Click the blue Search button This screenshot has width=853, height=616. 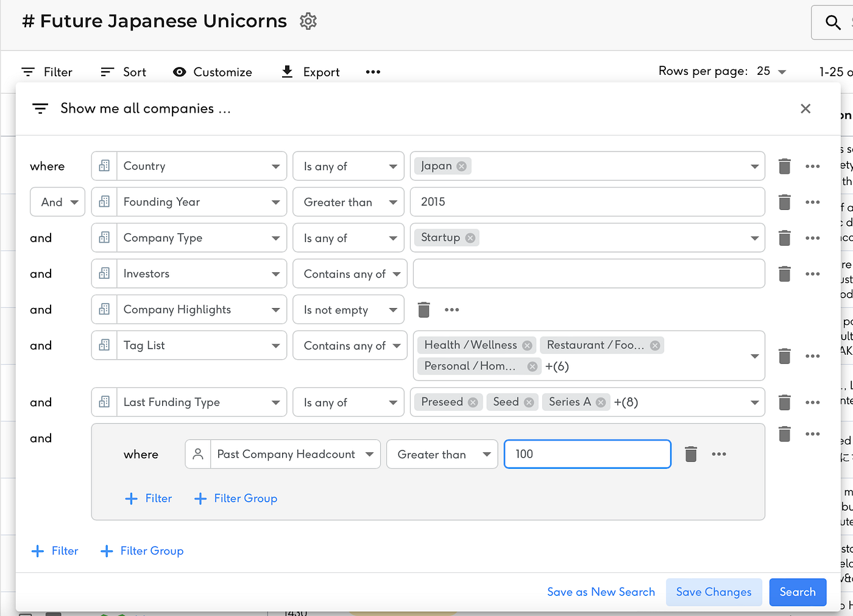point(797,592)
